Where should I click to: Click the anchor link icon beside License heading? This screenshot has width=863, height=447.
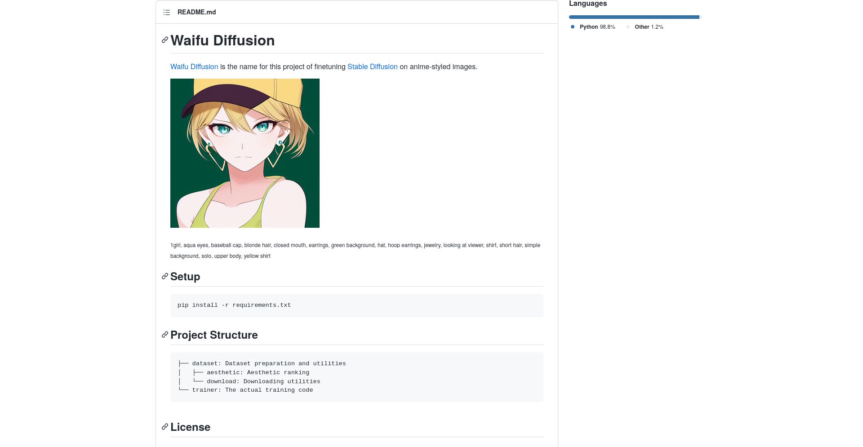pyautogui.click(x=165, y=427)
